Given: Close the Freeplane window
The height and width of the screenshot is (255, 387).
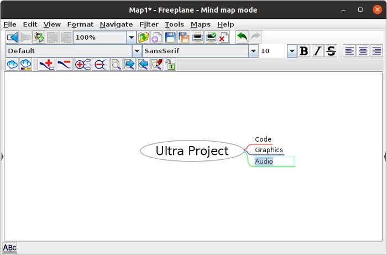Looking at the screenshot, I should point(377,9).
